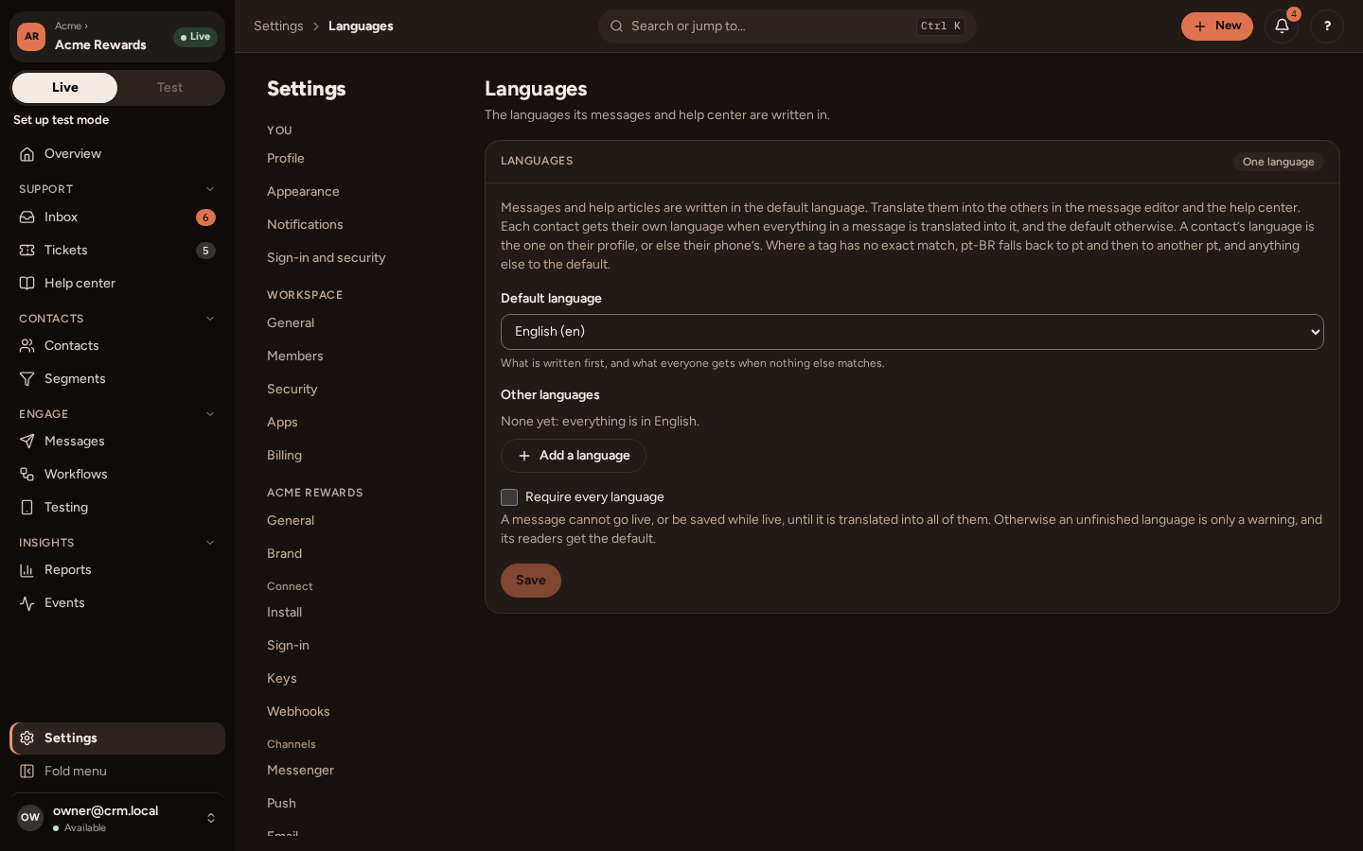Switch to Test mode

tap(170, 88)
